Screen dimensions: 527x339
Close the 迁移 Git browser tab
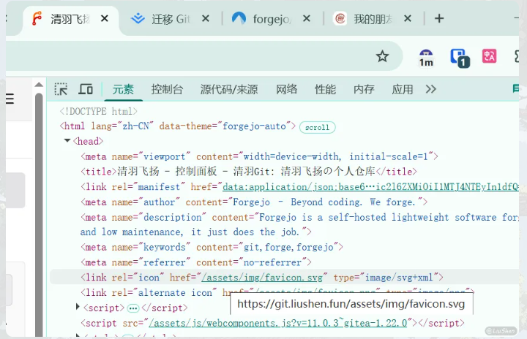(206, 18)
